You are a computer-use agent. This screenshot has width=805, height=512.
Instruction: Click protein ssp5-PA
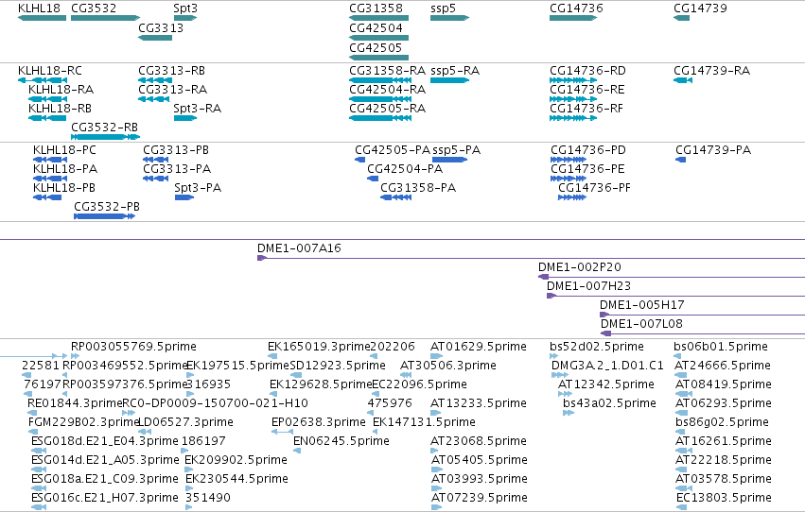coord(449,160)
